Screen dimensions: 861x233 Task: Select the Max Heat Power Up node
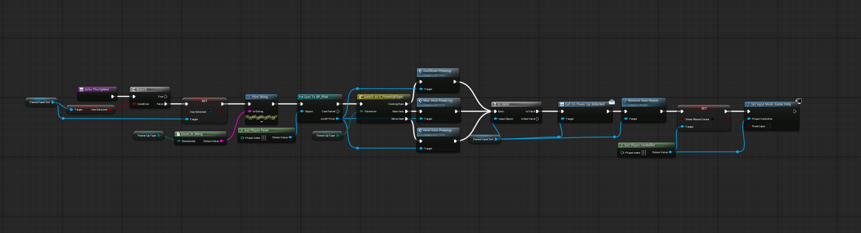pos(438,110)
